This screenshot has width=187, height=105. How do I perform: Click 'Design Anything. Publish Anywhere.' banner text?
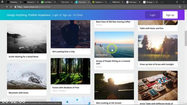29,15
